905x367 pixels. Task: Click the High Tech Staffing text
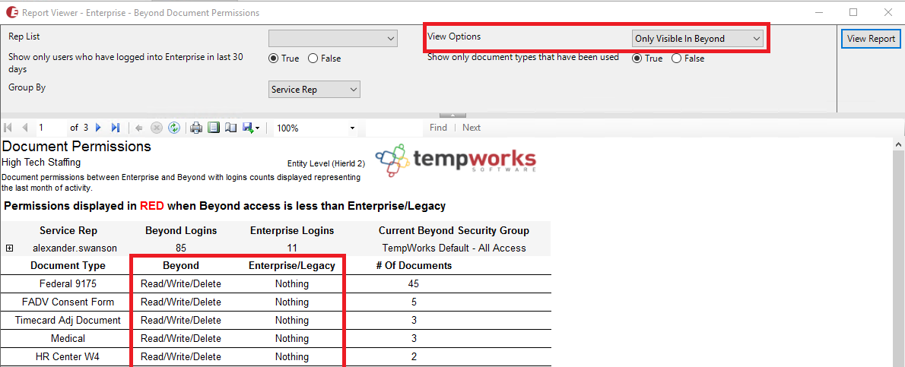click(x=42, y=163)
